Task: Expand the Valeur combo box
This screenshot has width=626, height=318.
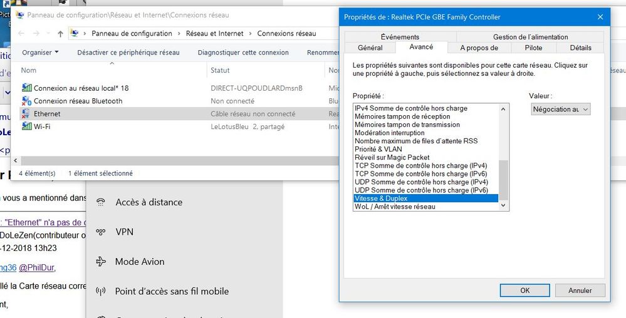Action: [560, 110]
